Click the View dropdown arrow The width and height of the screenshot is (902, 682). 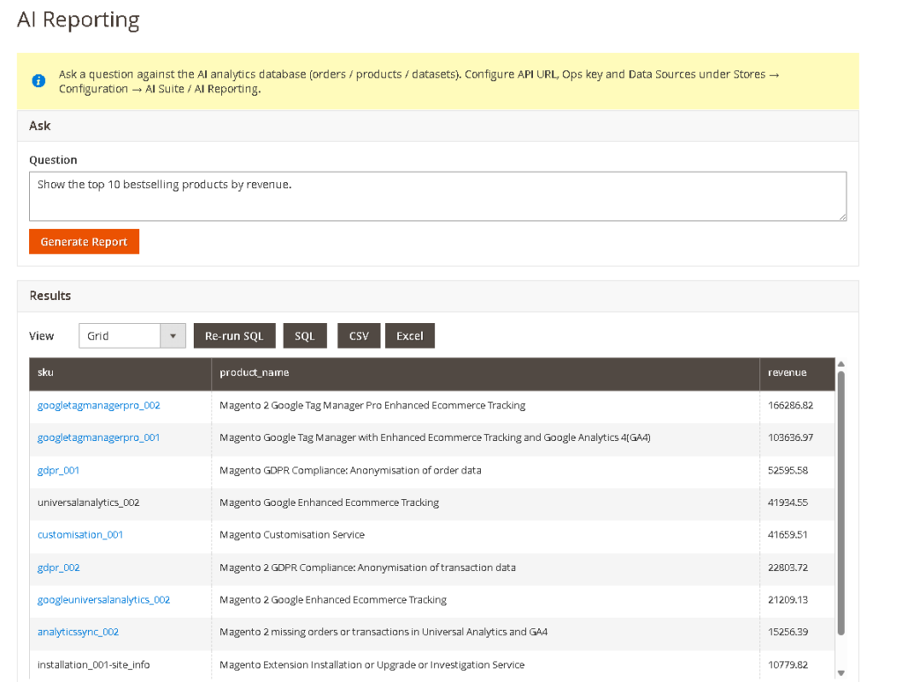coord(173,335)
